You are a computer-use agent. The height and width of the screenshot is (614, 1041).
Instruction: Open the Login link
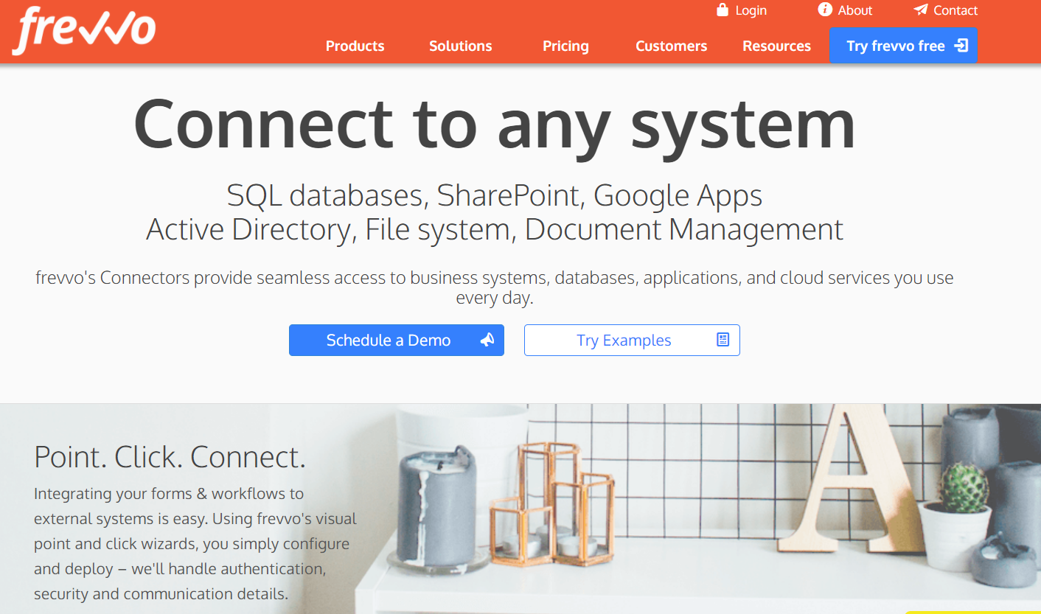[x=751, y=10]
